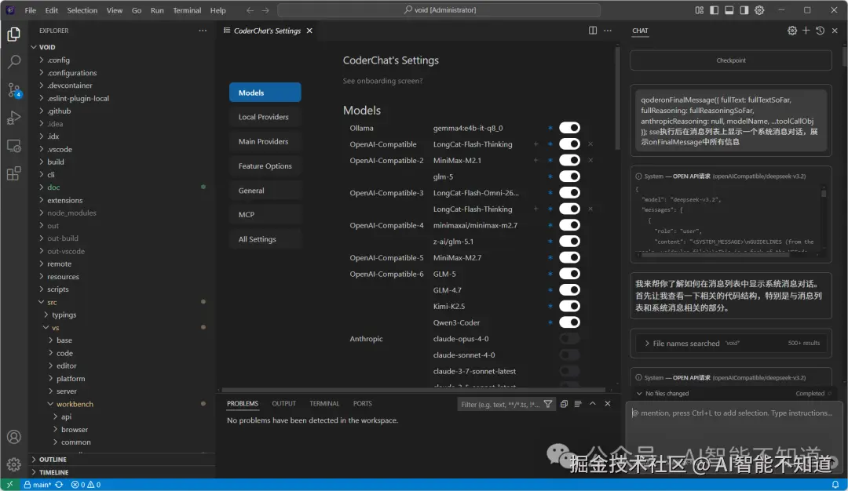This screenshot has height=491, width=848.
Task: Open Local Providers settings section
Action: (x=265, y=117)
